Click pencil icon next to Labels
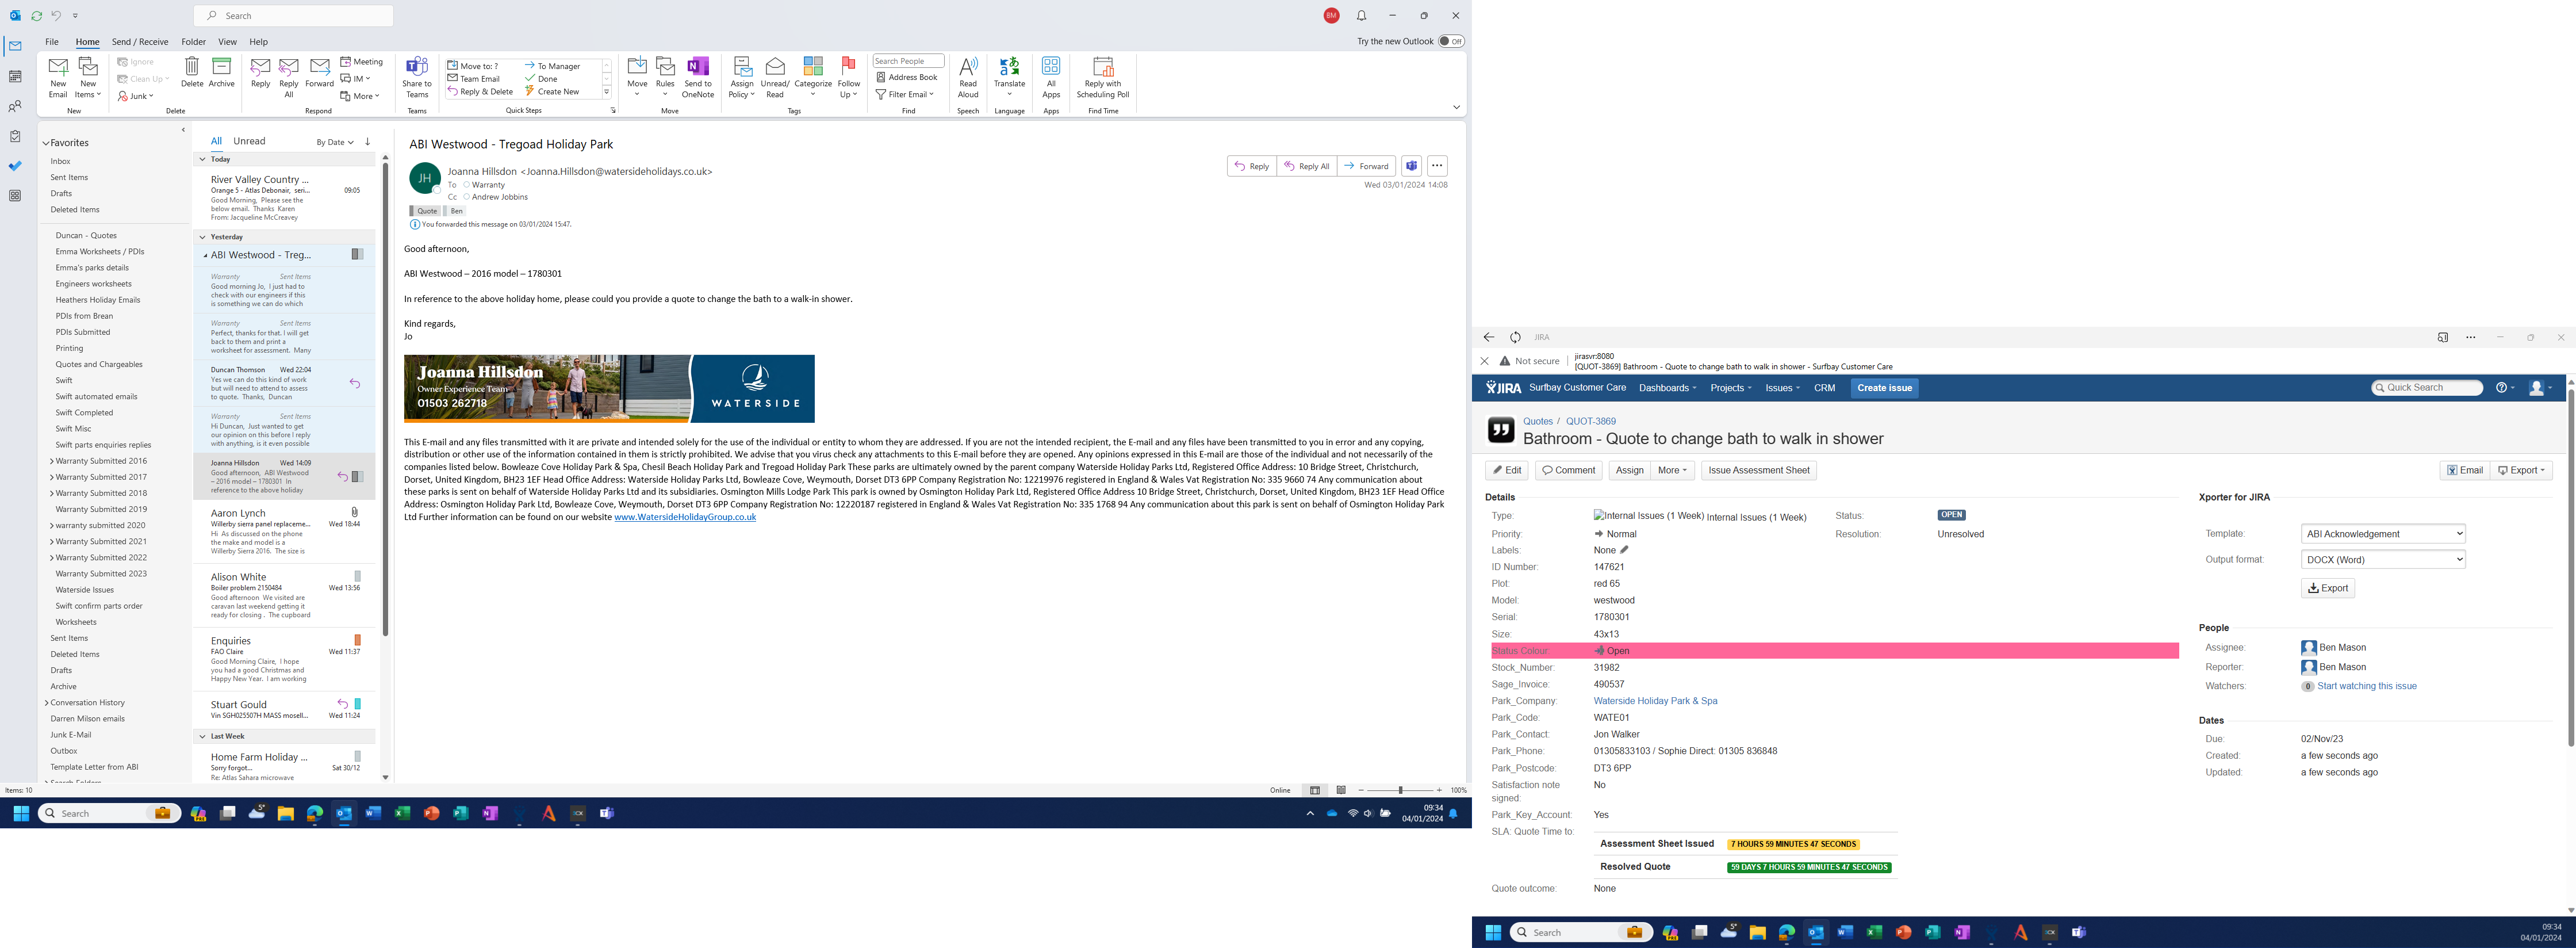The width and height of the screenshot is (2576, 948). 1624,550
